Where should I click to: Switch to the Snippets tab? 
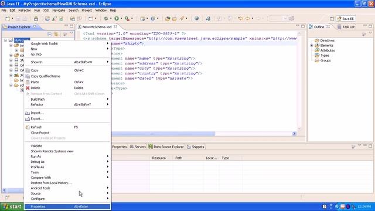(x=195, y=147)
